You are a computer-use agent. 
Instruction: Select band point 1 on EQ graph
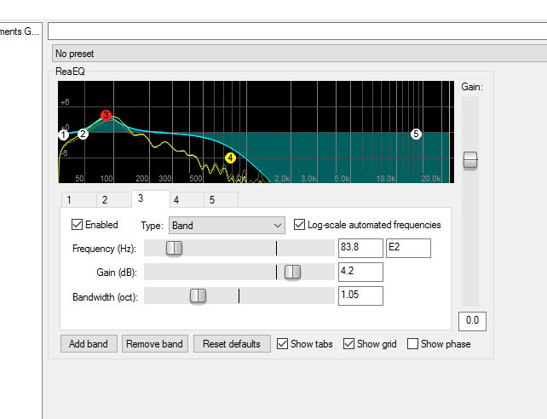click(63, 135)
